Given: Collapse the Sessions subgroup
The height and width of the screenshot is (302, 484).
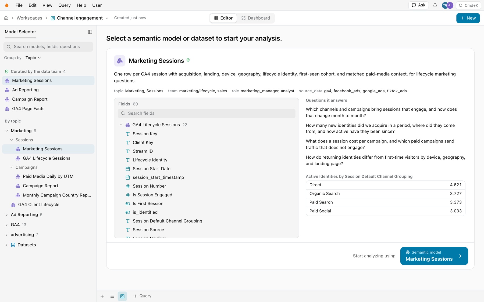Looking at the screenshot, I should [x=12, y=140].
